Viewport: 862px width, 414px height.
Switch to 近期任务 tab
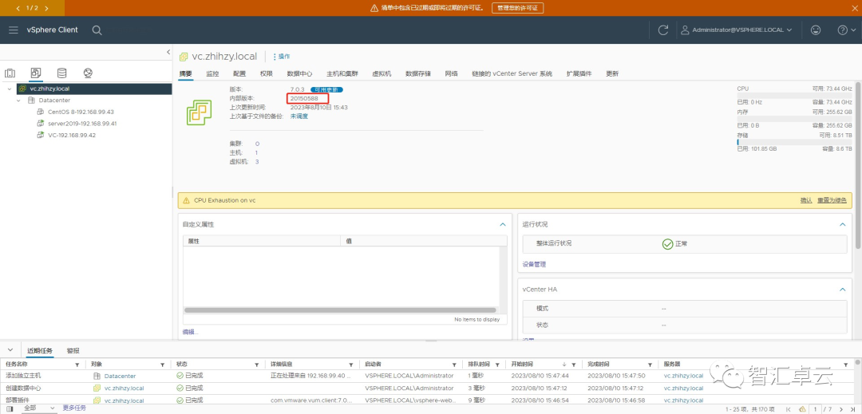tap(40, 351)
